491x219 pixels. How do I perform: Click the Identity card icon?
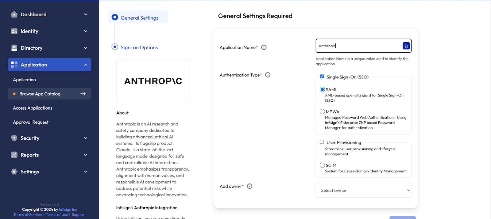click(14, 31)
